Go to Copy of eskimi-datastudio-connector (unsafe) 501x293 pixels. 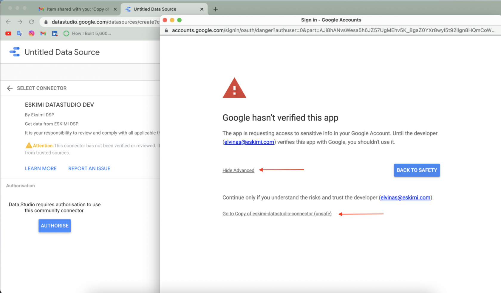[x=277, y=214]
